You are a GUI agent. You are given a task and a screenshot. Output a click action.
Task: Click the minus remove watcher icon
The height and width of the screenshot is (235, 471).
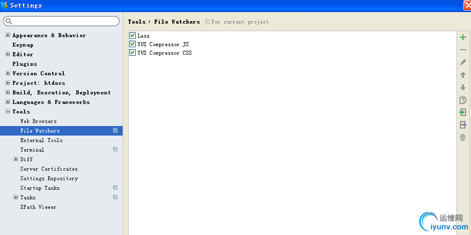[463, 50]
